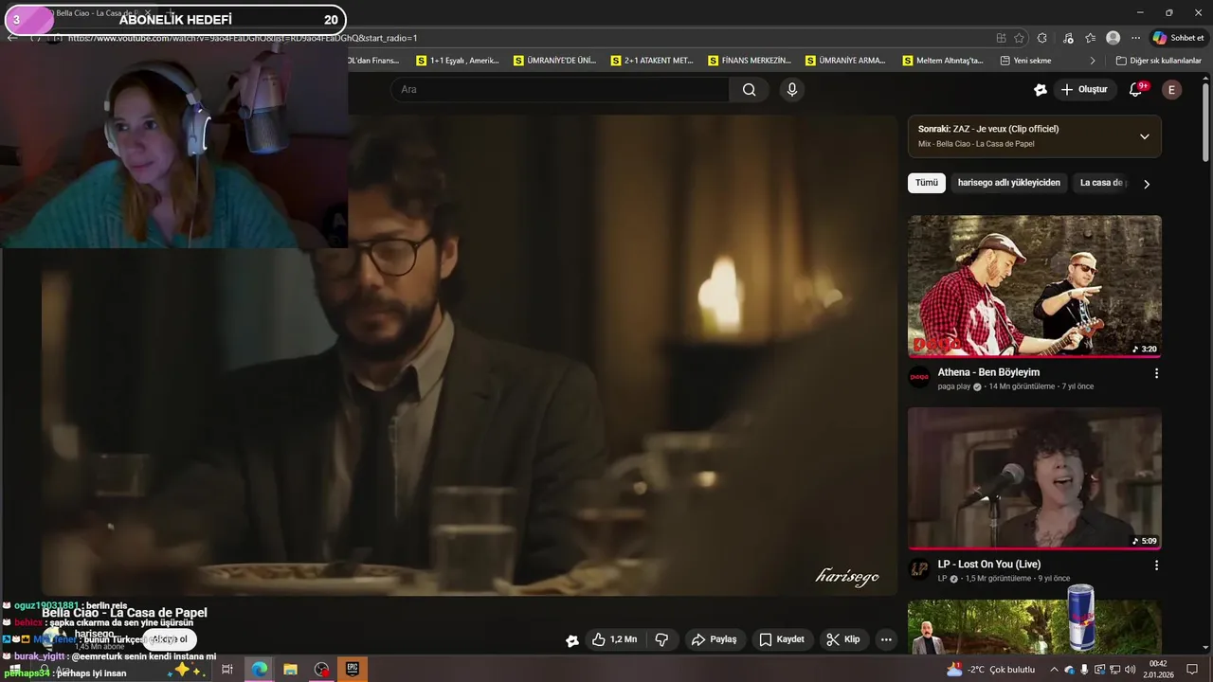The width and height of the screenshot is (1213, 682).
Task: Open browser extensions puzzle icon
Action: [1042, 38]
